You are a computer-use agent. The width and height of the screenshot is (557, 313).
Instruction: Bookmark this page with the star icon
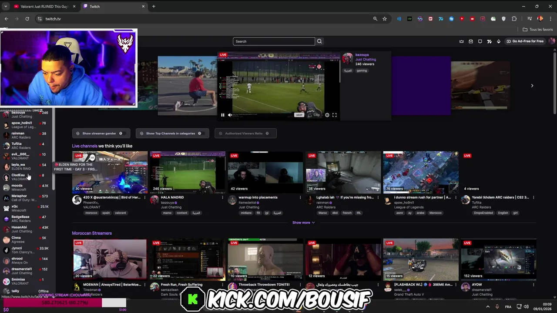click(x=385, y=19)
